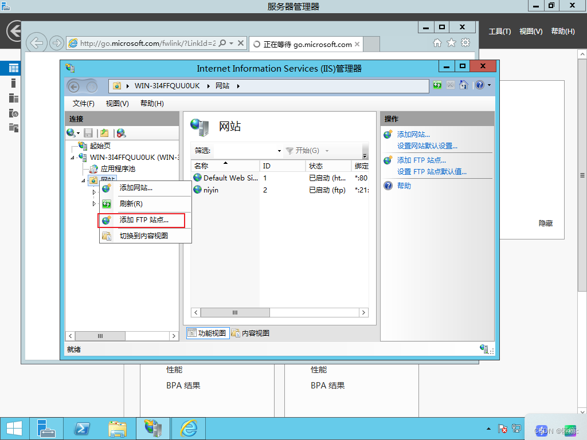587x440 pixels.
Task: Switch to the 功能视图 tab
Action: tap(208, 333)
